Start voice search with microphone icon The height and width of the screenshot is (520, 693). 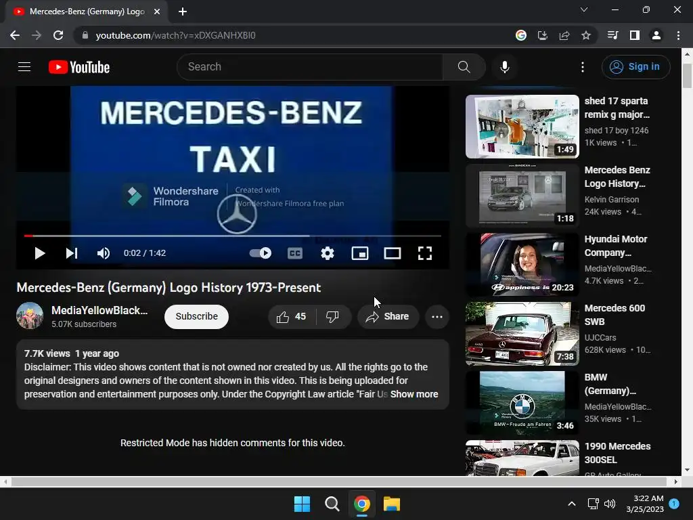[505, 67]
